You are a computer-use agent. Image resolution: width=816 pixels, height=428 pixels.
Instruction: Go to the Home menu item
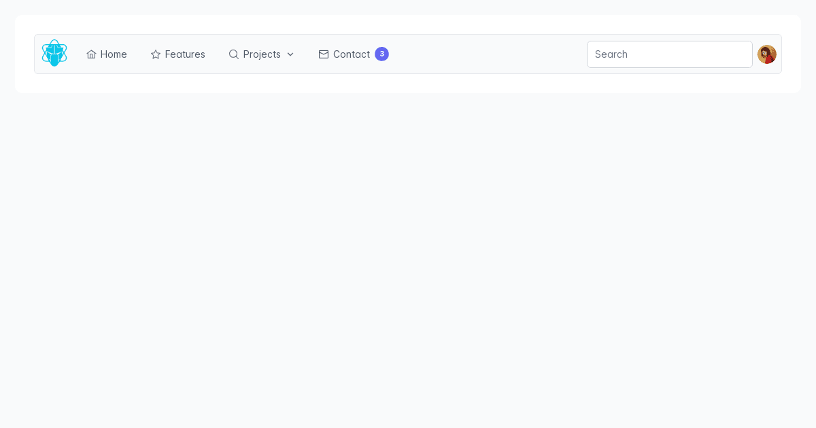click(x=107, y=54)
